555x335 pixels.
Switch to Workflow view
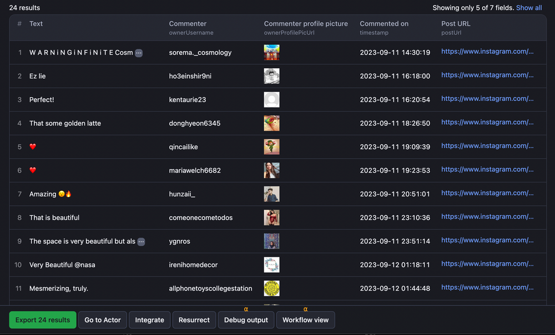click(x=305, y=320)
